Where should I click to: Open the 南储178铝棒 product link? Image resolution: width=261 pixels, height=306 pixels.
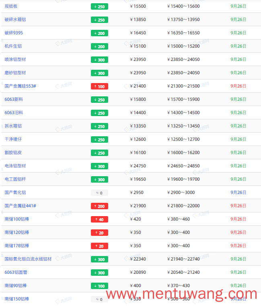coord(17,246)
